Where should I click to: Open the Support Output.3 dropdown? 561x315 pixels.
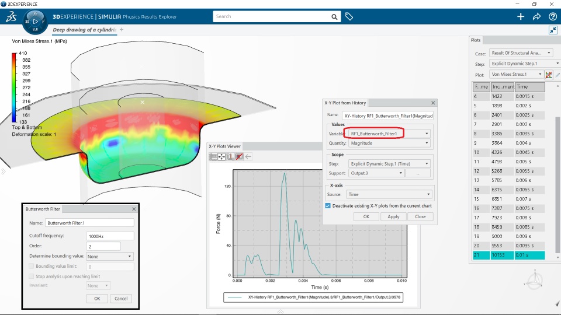[376, 173]
